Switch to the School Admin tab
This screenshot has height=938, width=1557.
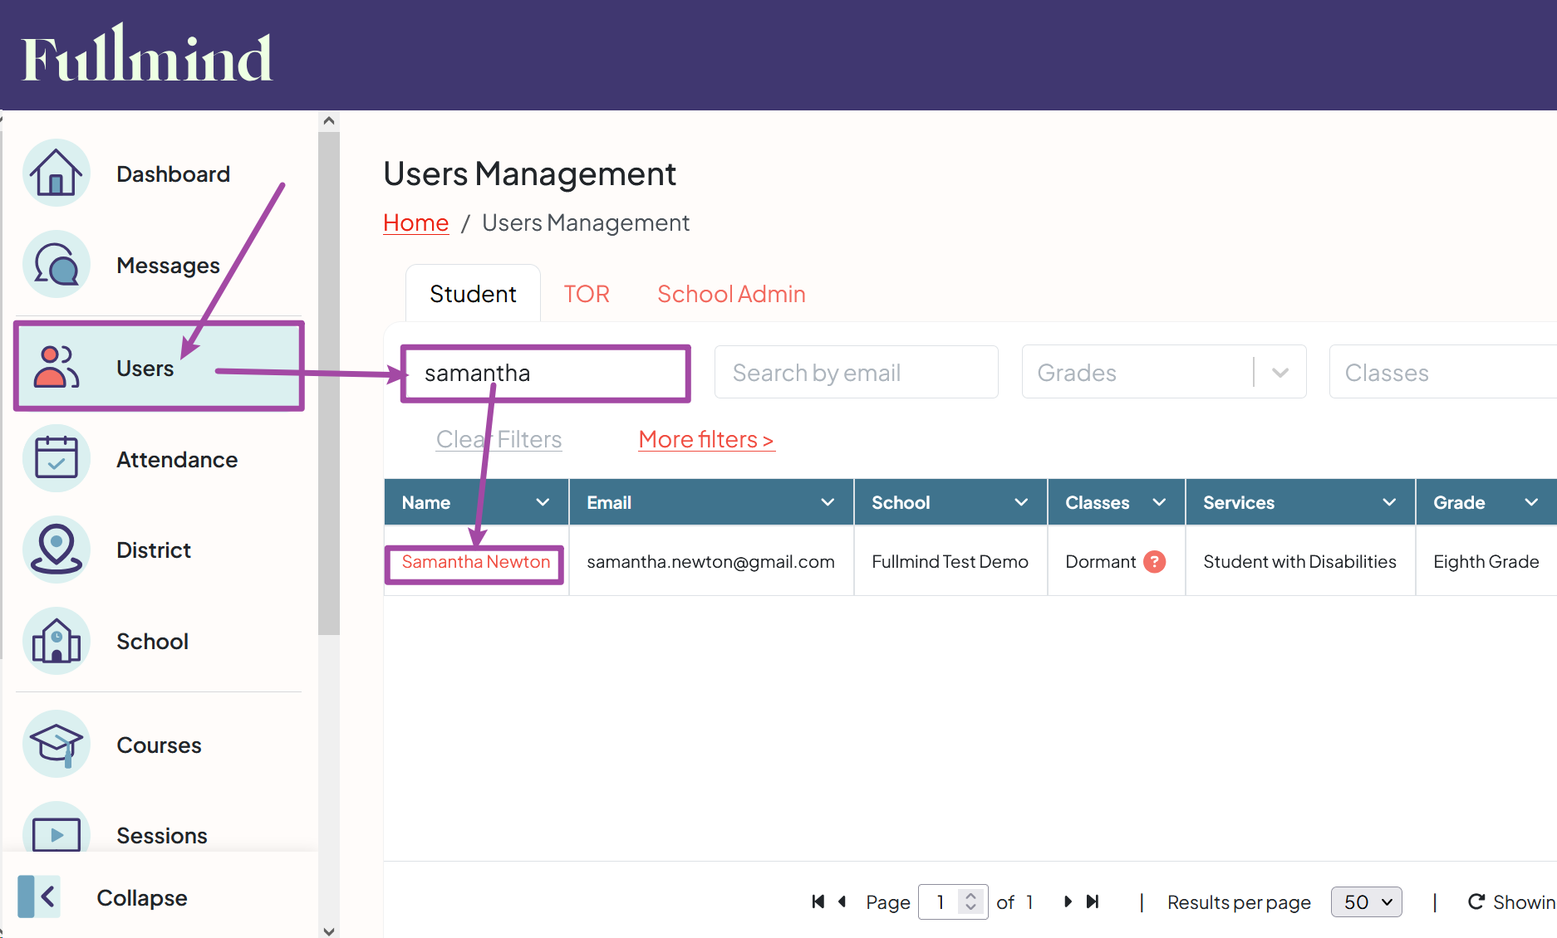point(731,294)
